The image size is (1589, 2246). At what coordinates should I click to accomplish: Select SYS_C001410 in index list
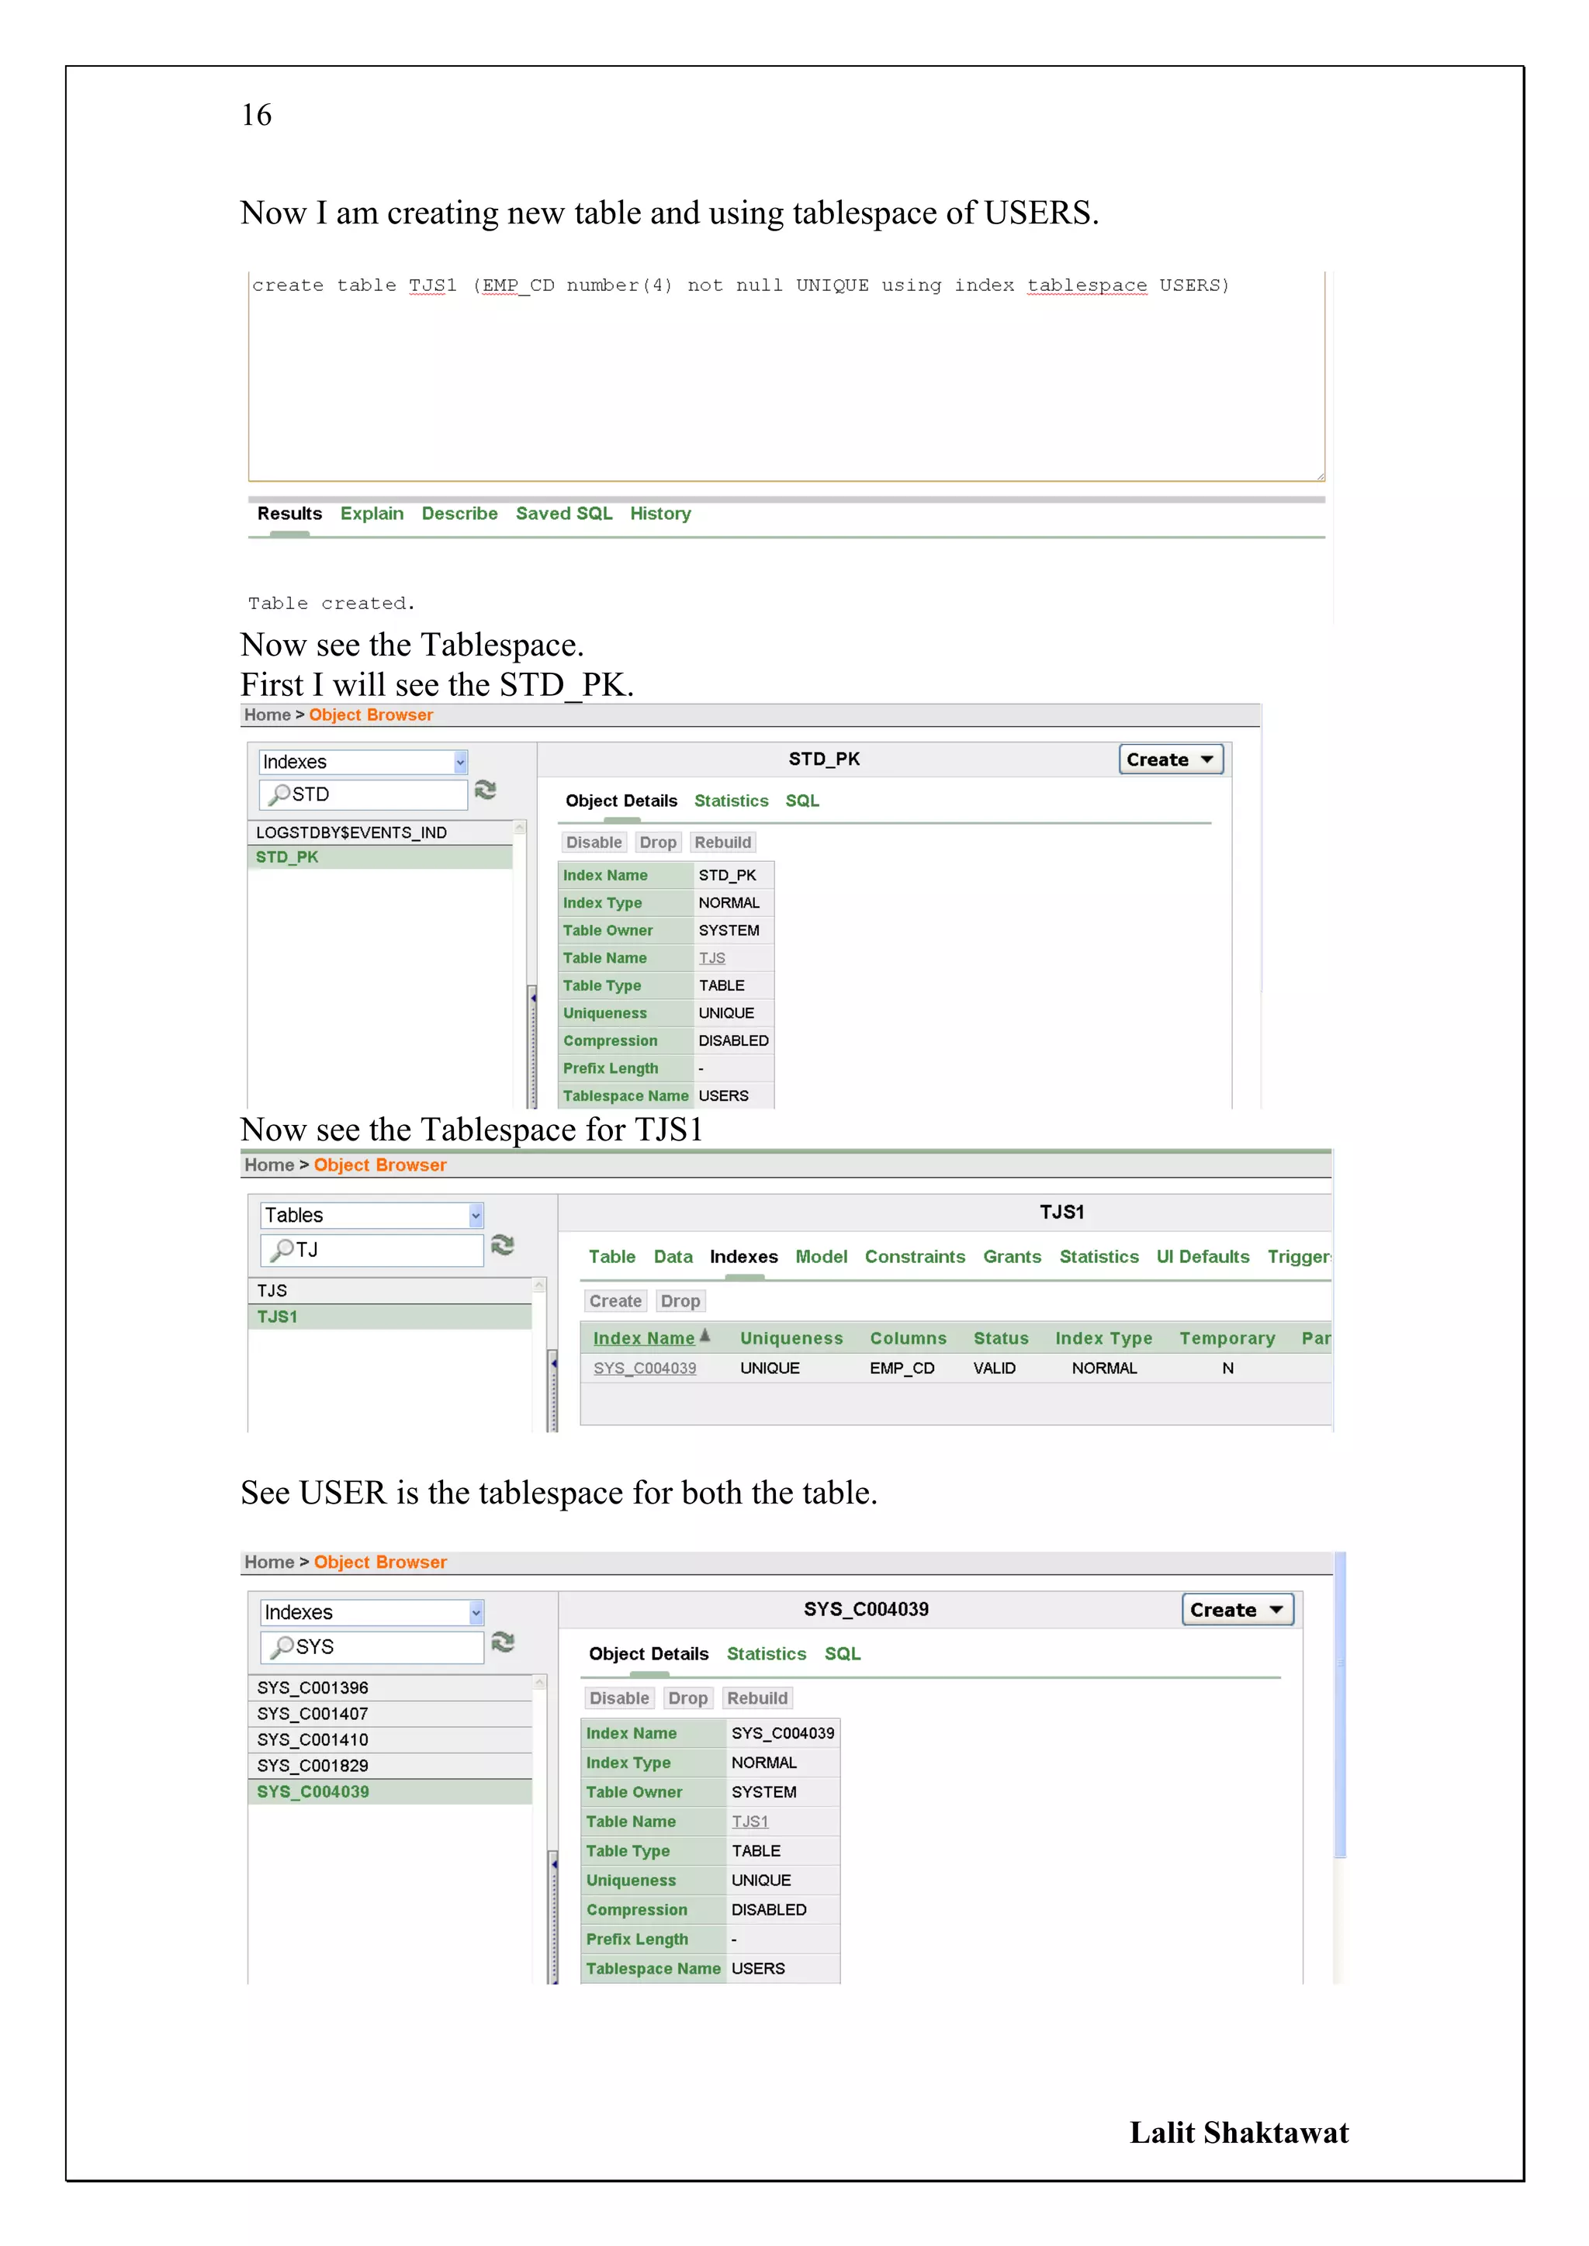(x=389, y=1739)
